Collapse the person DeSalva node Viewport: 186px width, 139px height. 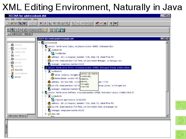[x=42, y=93]
